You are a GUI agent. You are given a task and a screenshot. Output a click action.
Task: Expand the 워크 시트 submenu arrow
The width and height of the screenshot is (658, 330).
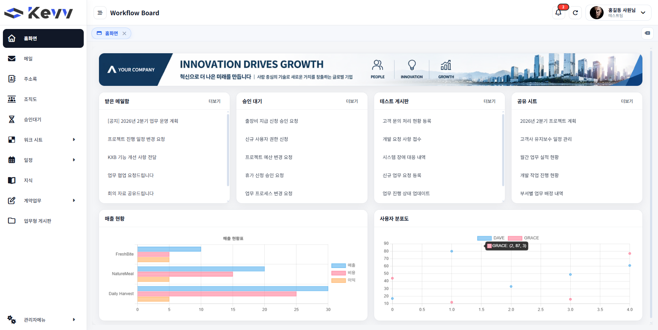pos(74,140)
